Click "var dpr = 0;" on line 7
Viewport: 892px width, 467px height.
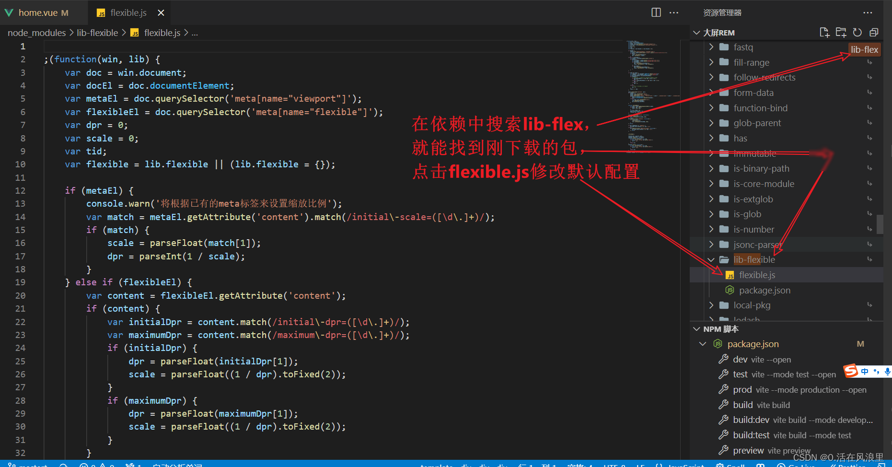96,125
